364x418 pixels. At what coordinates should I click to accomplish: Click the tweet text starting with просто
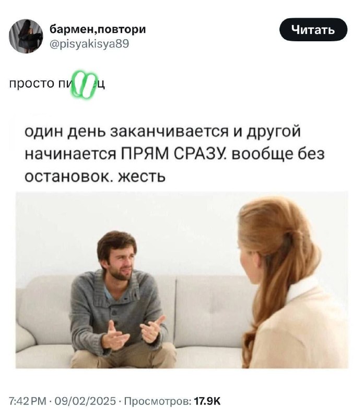57,84
